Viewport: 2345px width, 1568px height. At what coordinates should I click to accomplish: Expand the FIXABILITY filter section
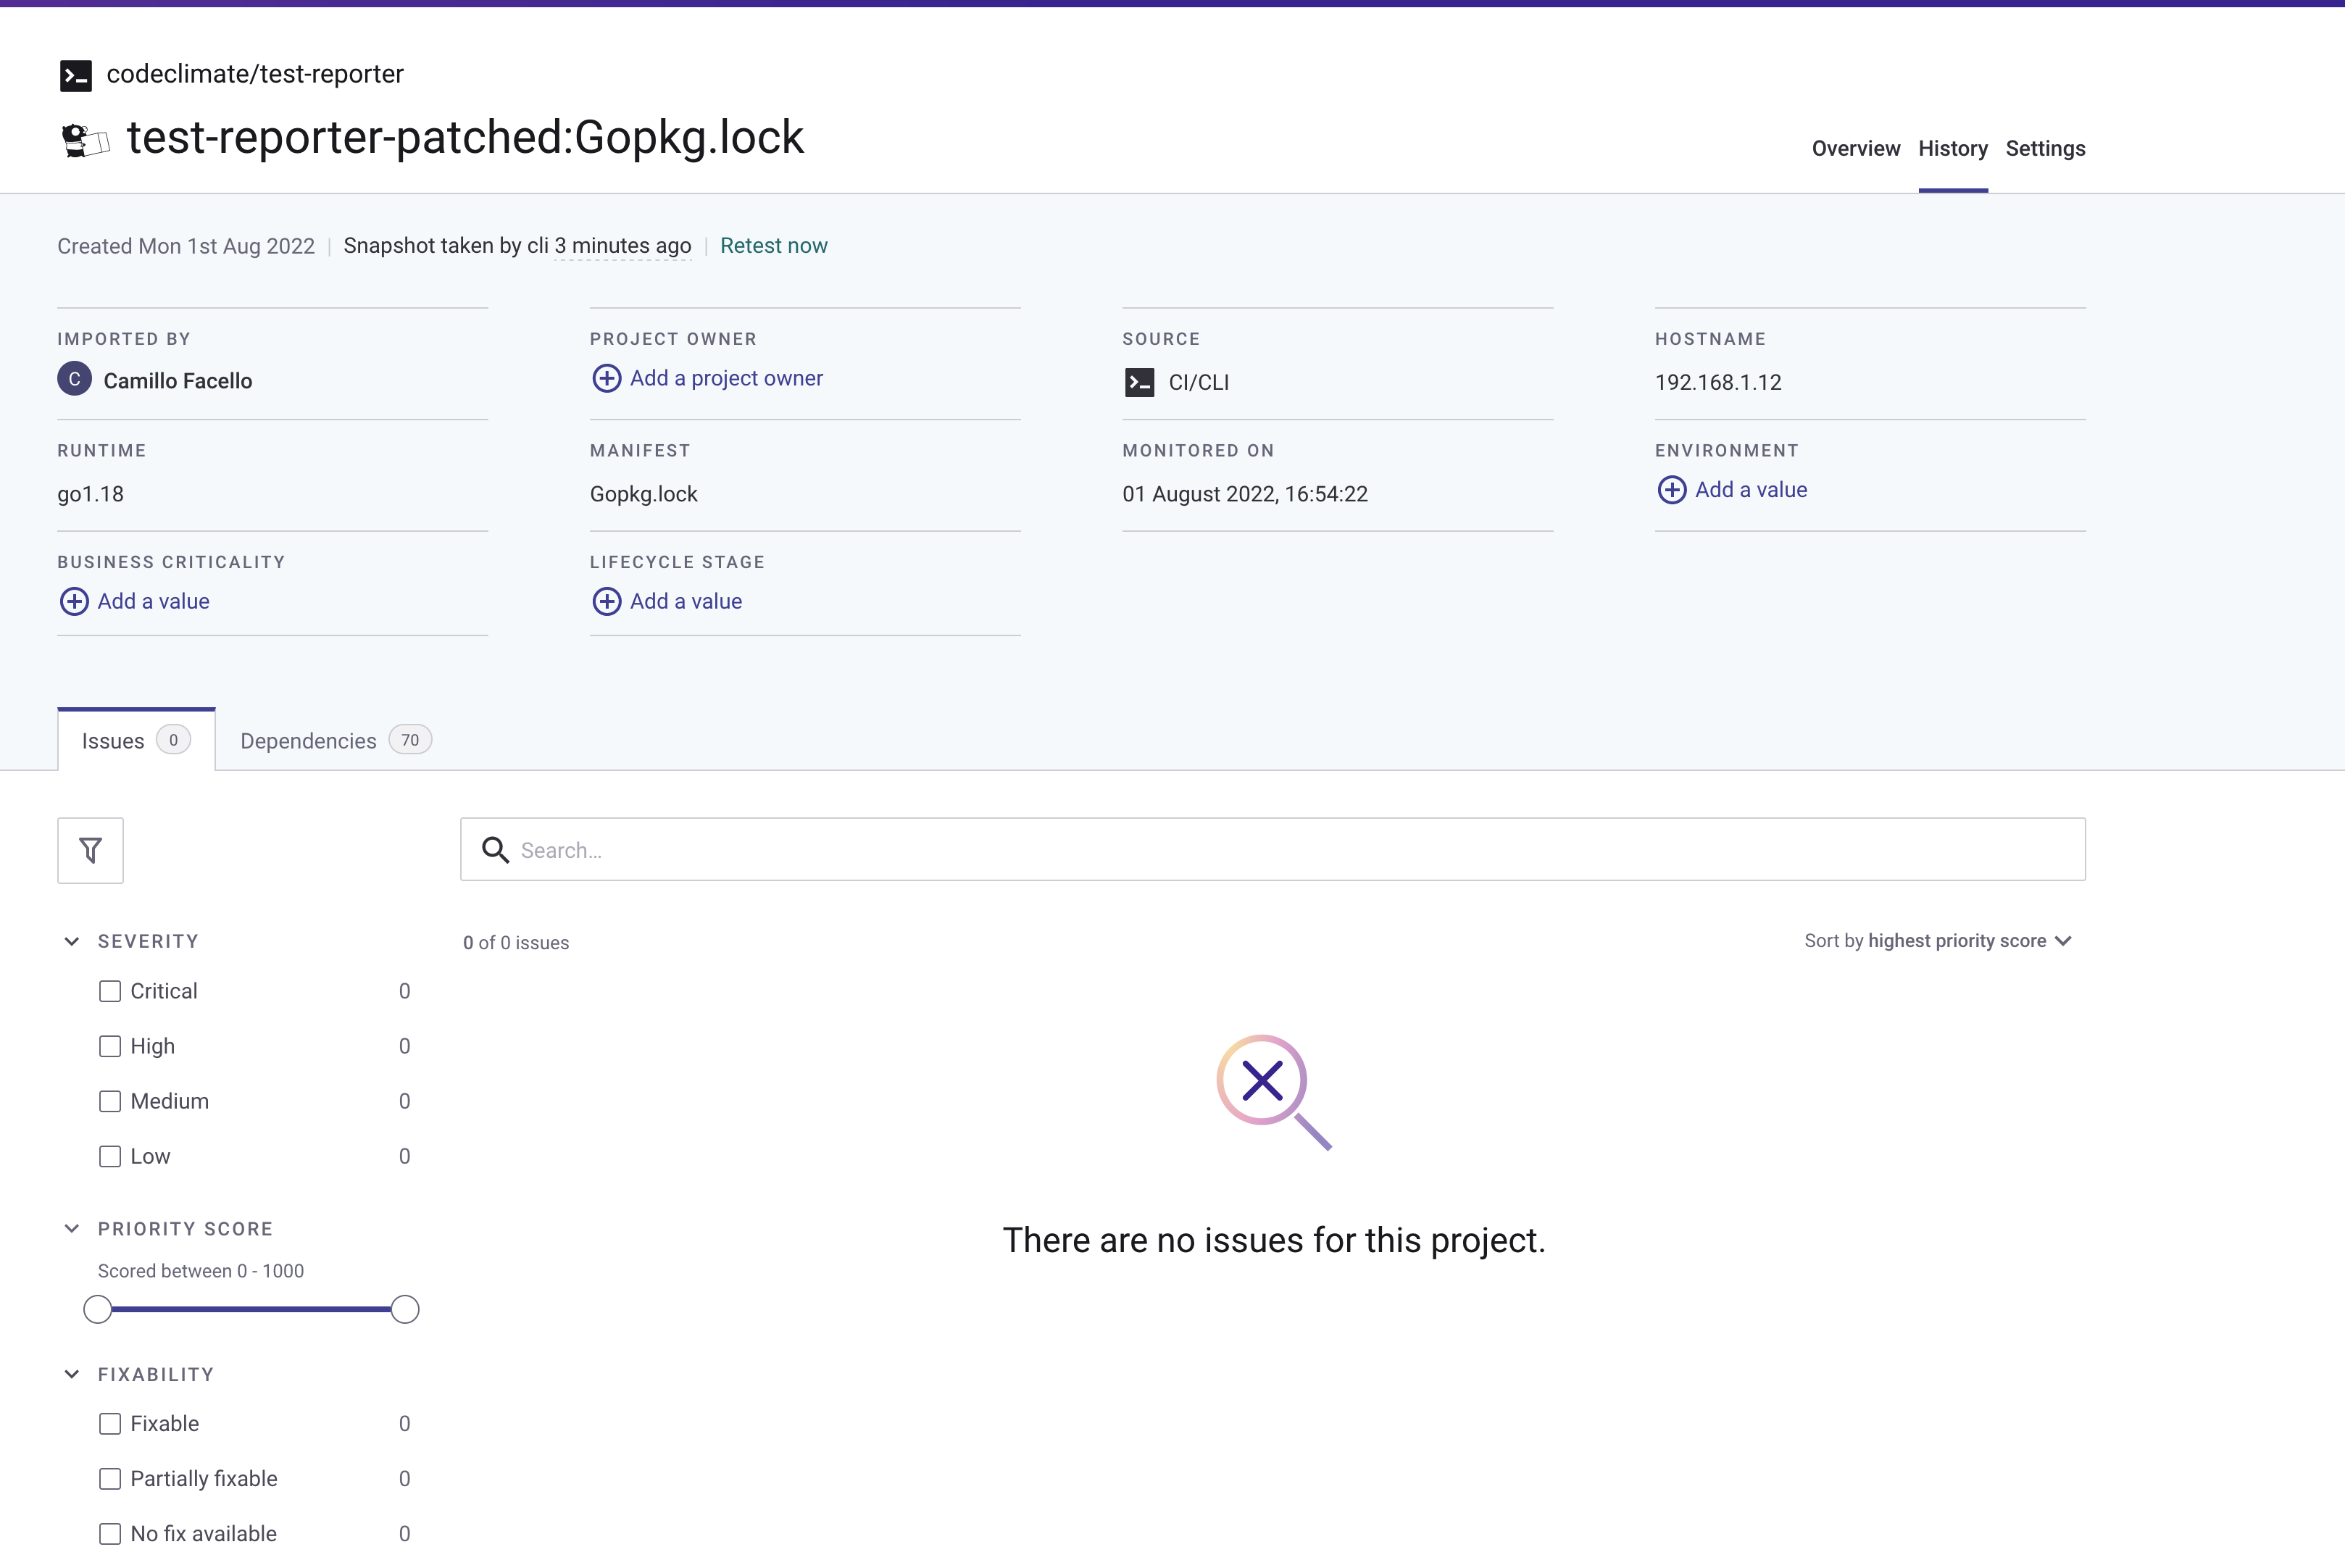coord(70,1374)
